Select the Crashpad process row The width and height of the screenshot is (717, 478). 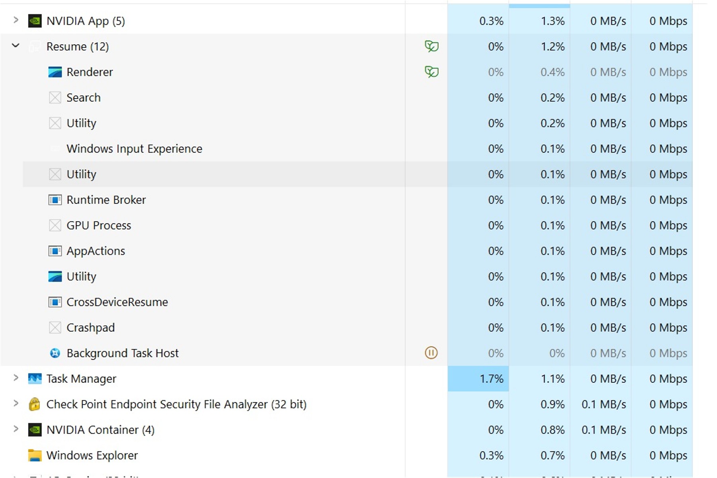pos(90,327)
